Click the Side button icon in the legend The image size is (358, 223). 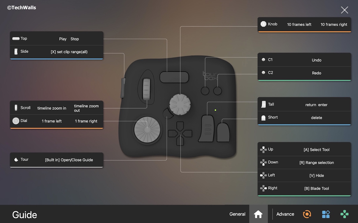pyautogui.click(x=16, y=52)
